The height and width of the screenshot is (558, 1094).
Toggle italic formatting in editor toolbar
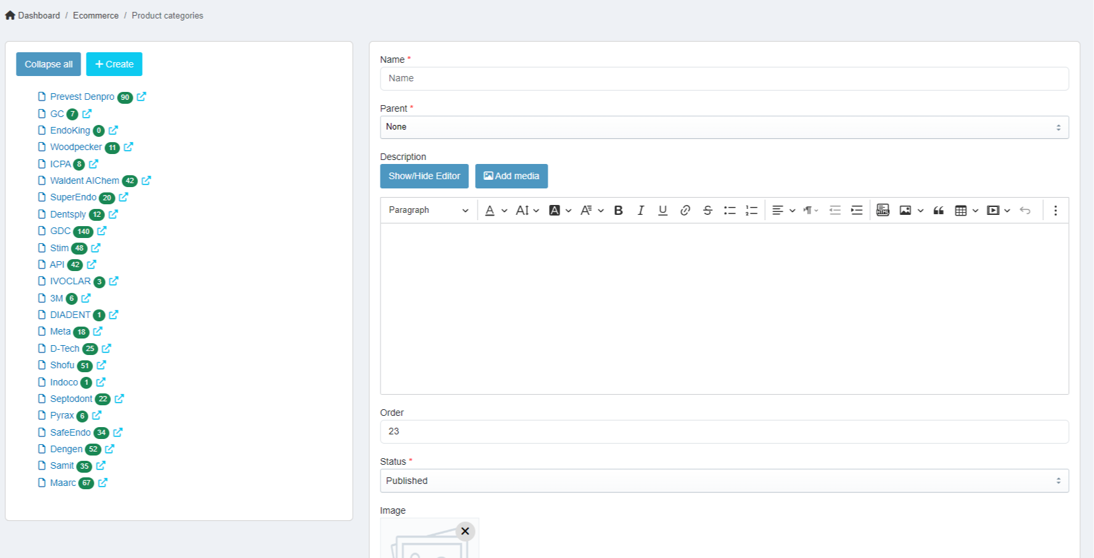click(640, 210)
